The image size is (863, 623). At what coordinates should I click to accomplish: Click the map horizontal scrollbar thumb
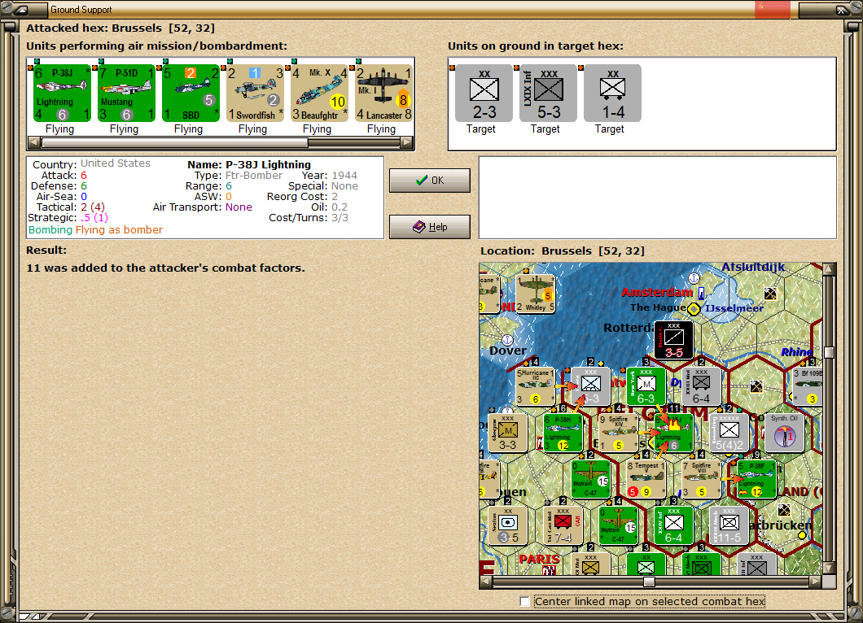(650, 582)
